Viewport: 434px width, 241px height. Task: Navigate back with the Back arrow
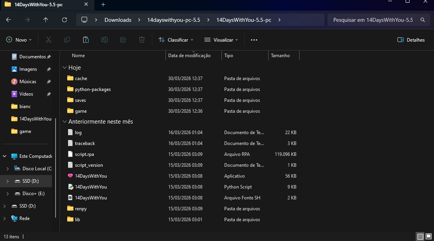click(9, 20)
